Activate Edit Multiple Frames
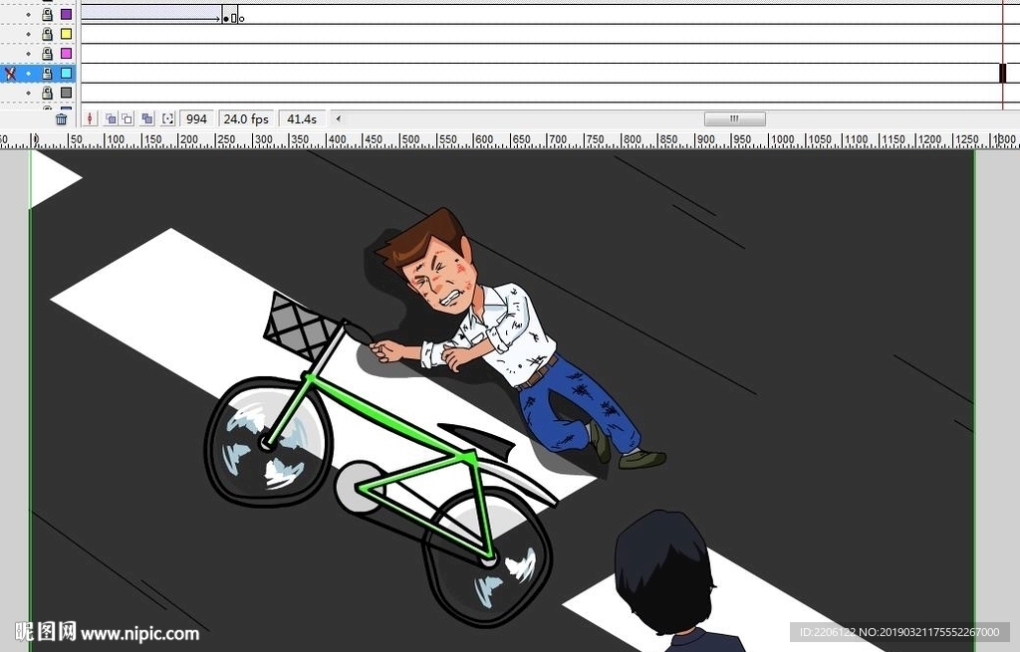 click(x=147, y=118)
